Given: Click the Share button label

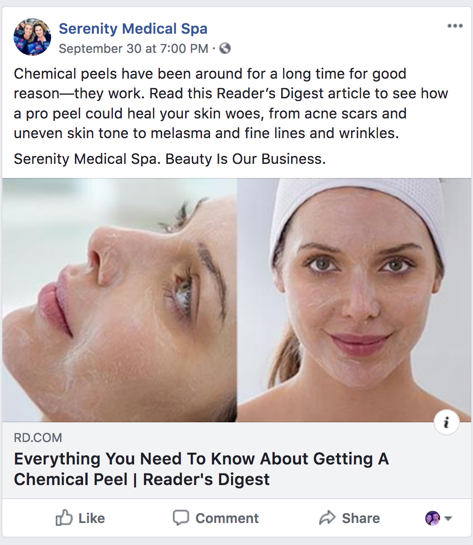Looking at the screenshot, I should 361,518.
